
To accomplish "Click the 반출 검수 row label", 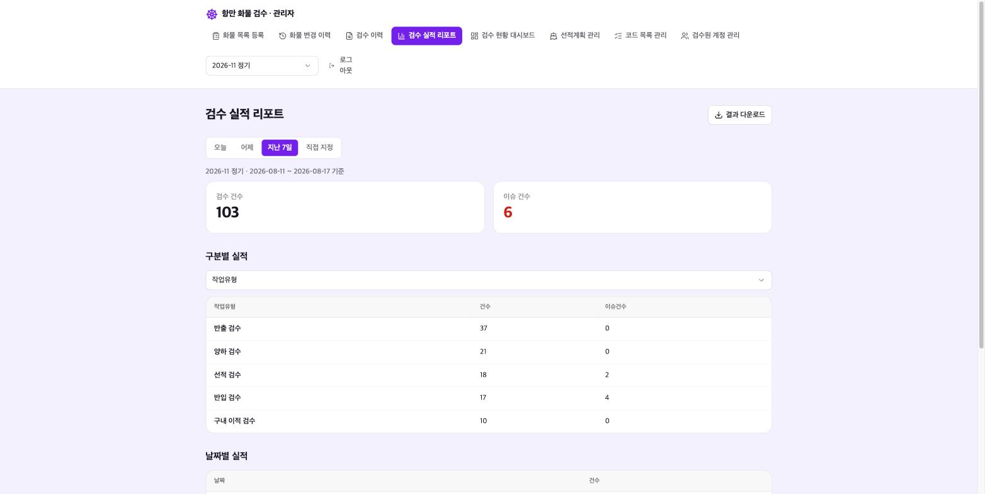I will pyautogui.click(x=227, y=329).
